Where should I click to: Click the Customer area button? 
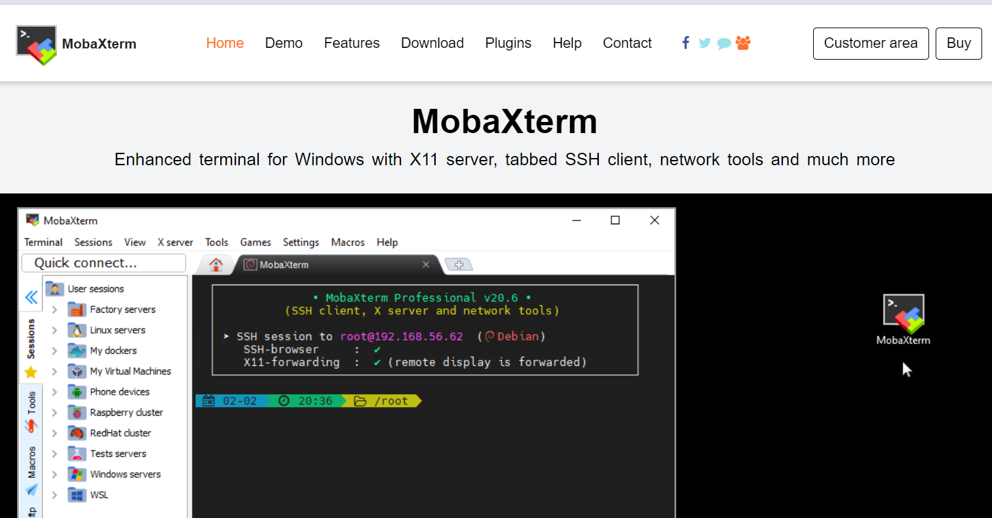[871, 43]
